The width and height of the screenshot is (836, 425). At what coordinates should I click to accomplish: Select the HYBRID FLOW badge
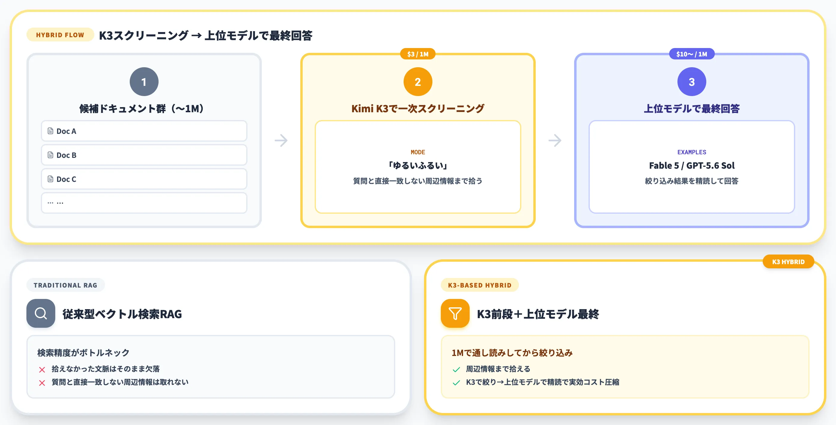click(60, 35)
